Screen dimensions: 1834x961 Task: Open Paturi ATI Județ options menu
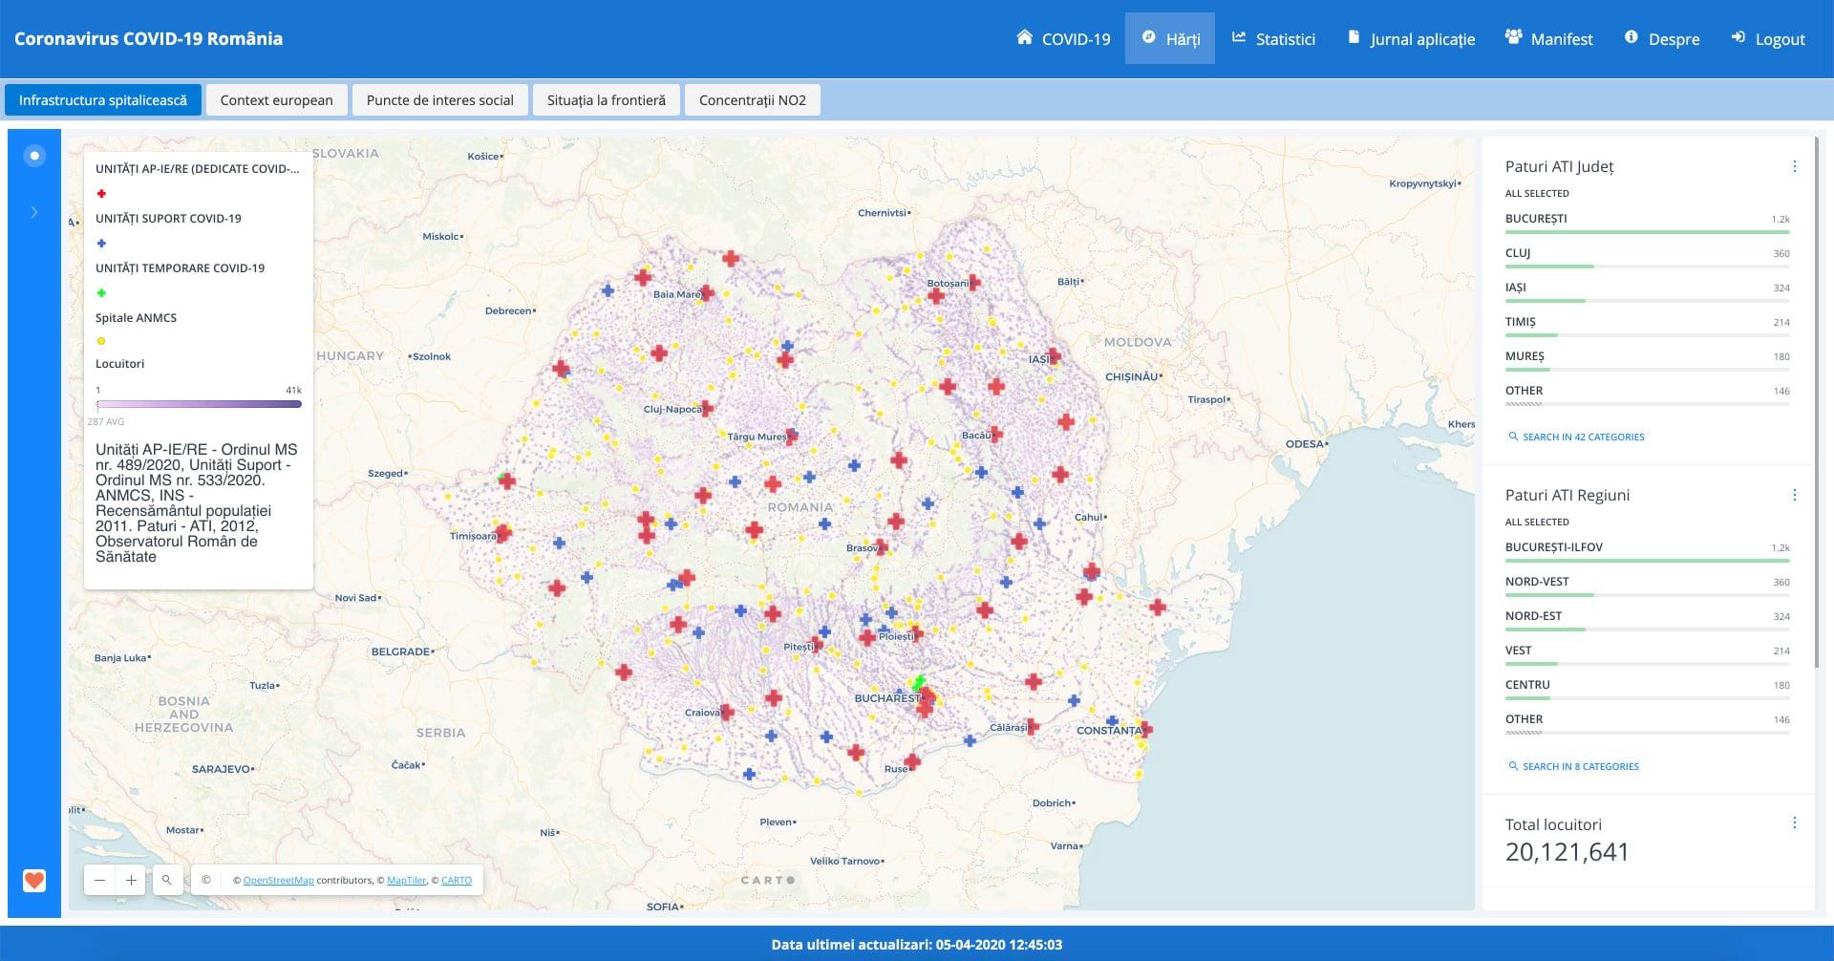point(1794,166)
